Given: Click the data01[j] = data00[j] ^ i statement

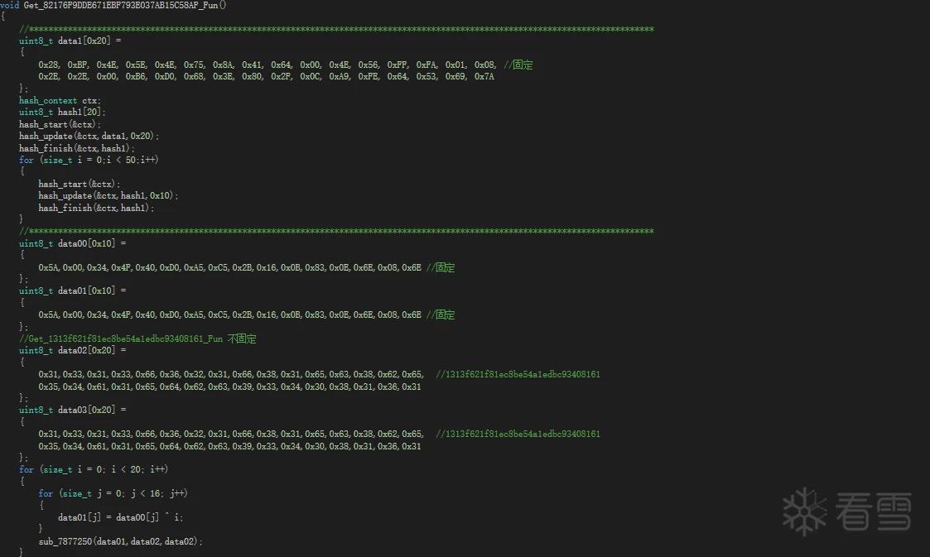Looking at the screenshot, I should tap(121, 518).
